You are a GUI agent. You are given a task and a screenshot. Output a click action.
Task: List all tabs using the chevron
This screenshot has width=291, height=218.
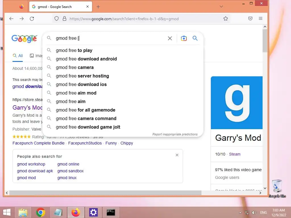pos(221,7)
